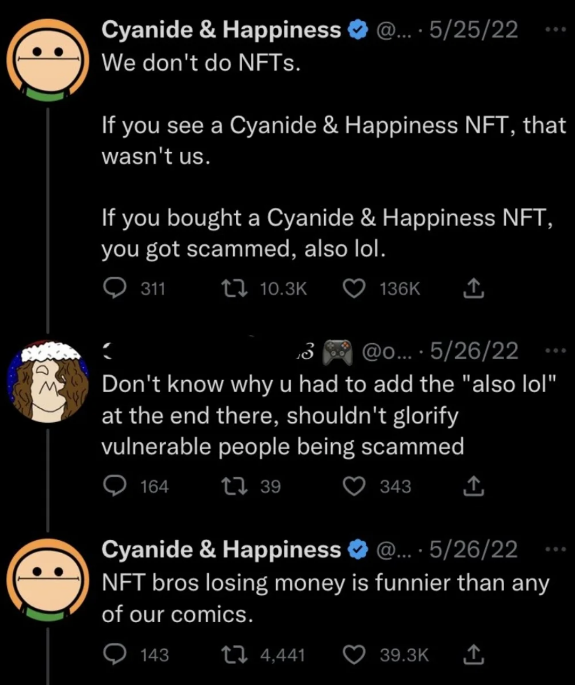Open the more options menu on the bottom tweet

point(555,550)
